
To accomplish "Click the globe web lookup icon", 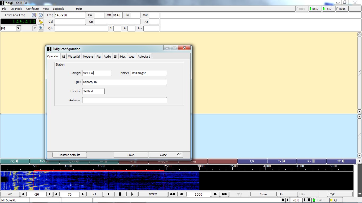I will click(41, 15).
